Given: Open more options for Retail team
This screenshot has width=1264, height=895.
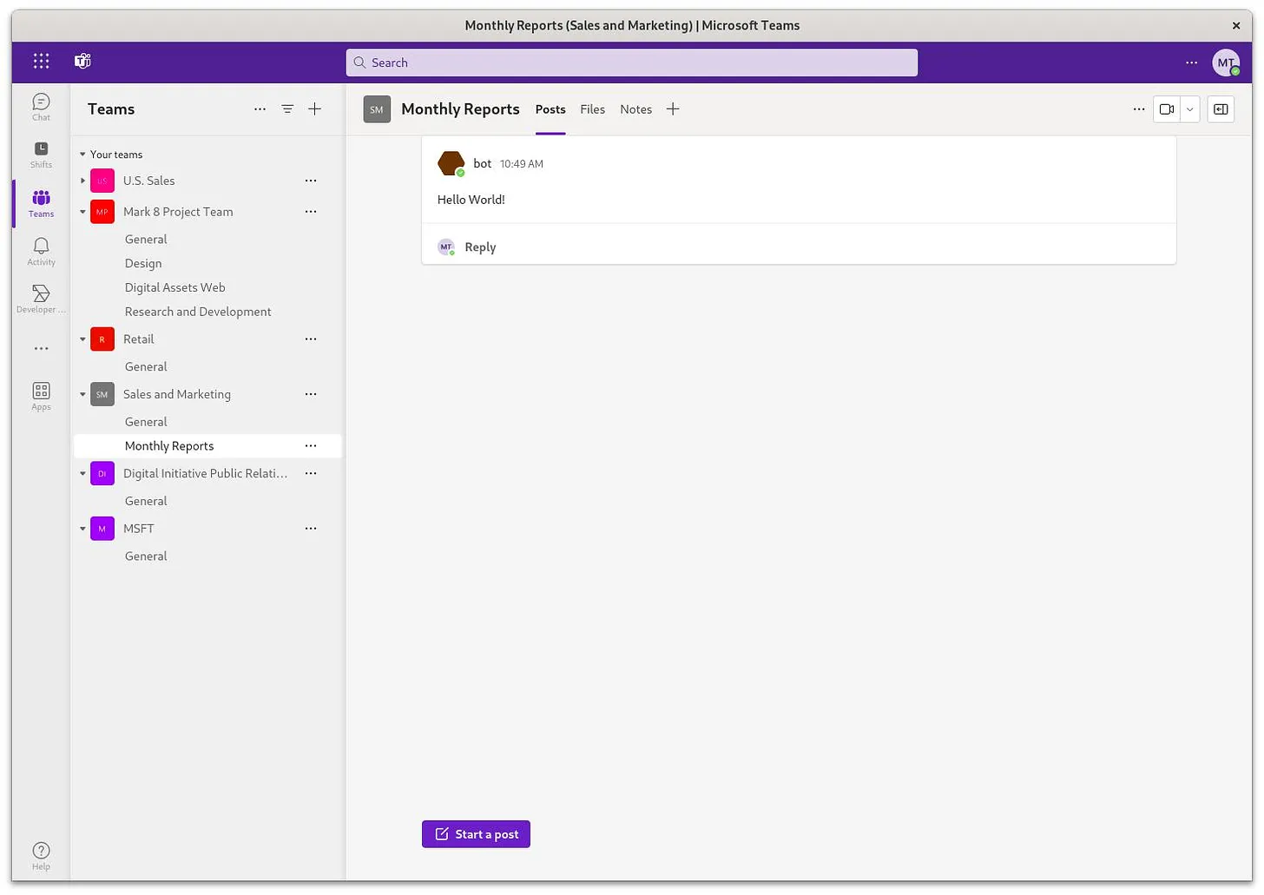Looking at the screenshot, I should (311, 339).
